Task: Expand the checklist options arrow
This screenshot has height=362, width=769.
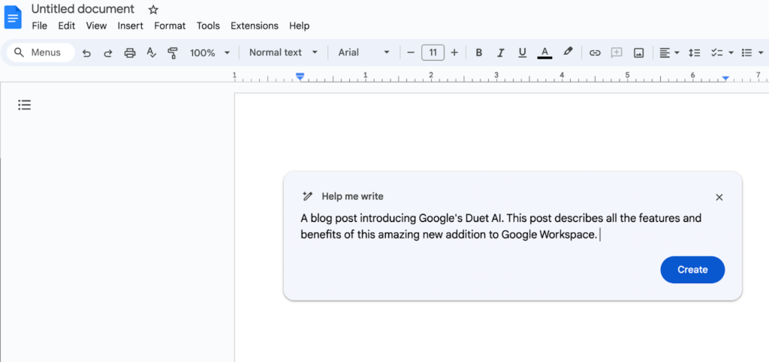Action: (731, 52)
